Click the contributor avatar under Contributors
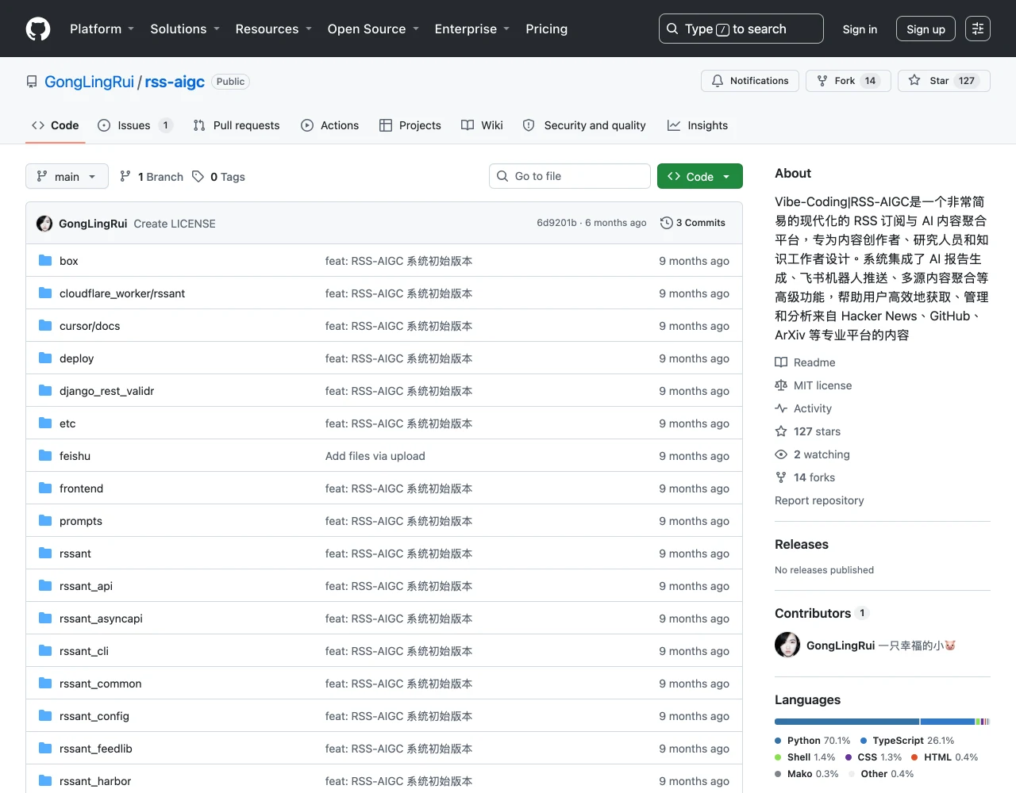The width and height of the screenshot is (1016, 793). 787,645
